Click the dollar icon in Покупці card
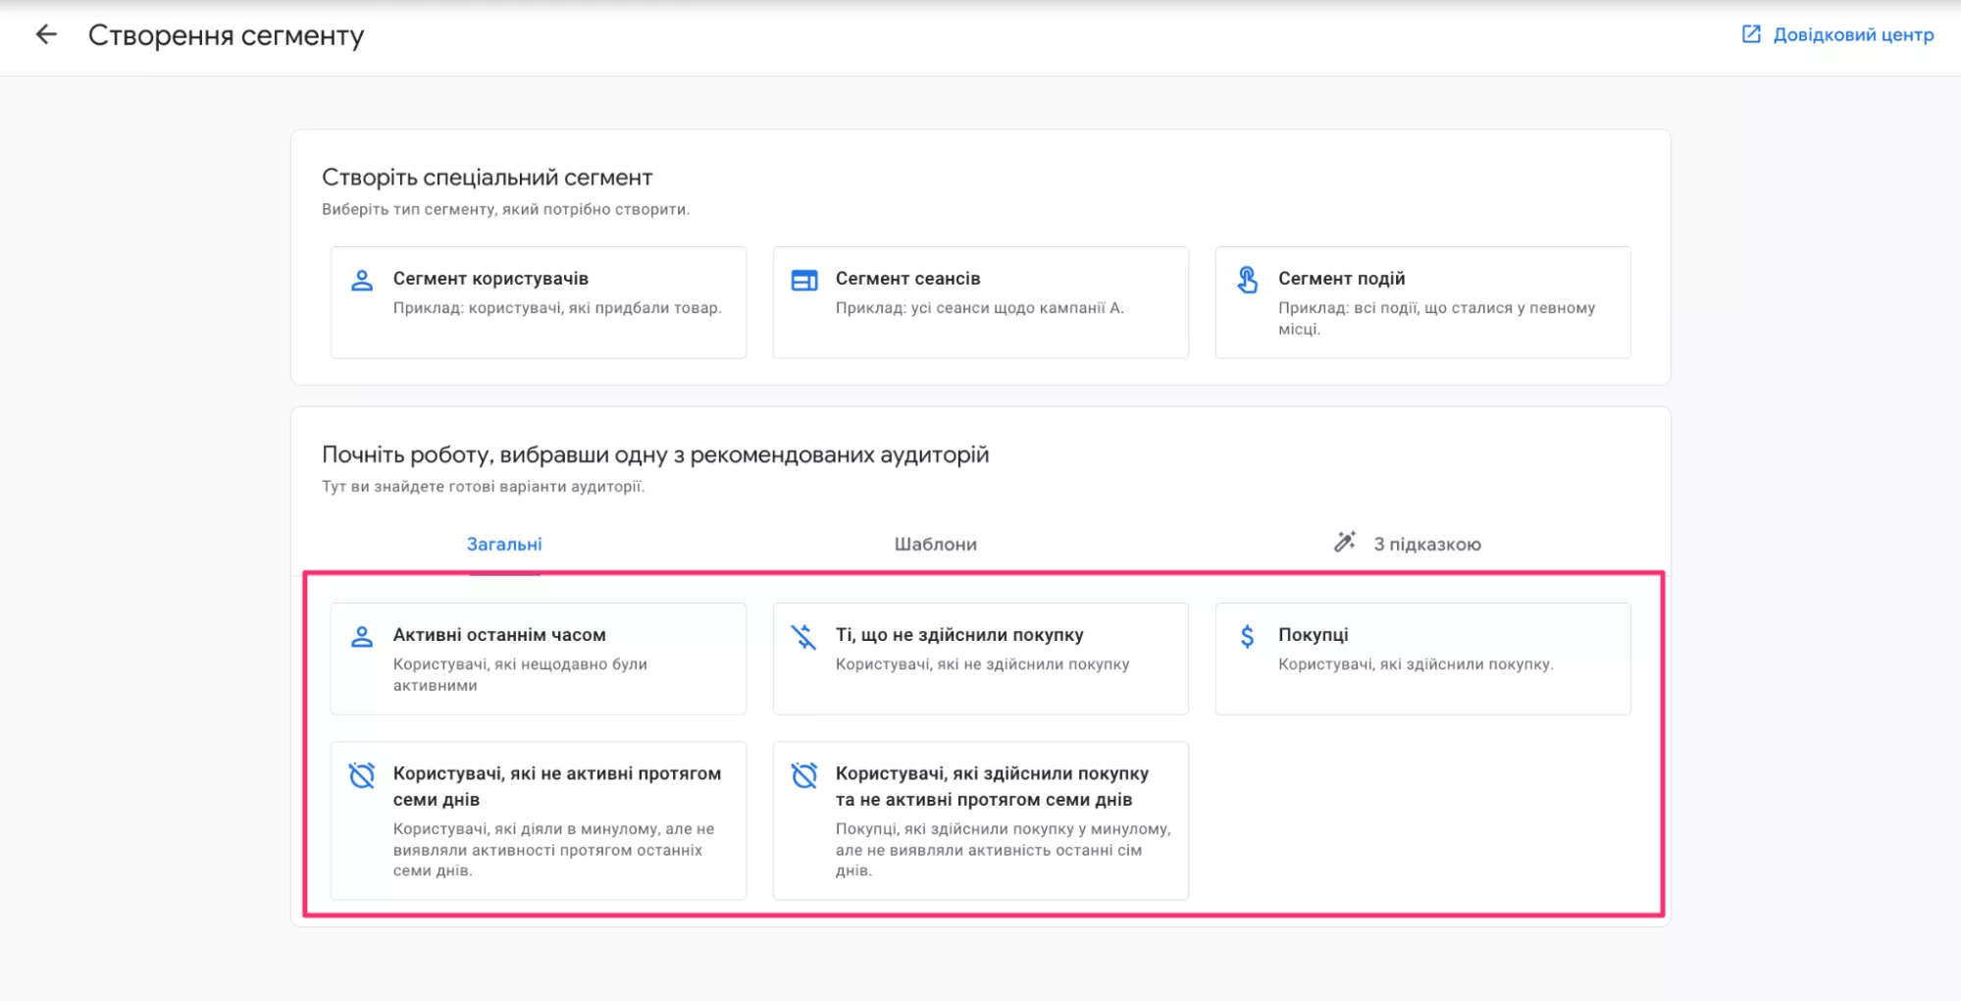Screen dimensions: 1961x1001 (x=1247, y=637)
